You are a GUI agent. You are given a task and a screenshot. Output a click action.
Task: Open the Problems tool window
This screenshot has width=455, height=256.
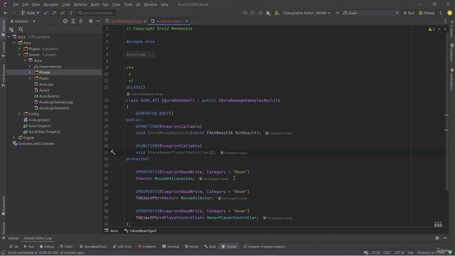pos(147,247)
